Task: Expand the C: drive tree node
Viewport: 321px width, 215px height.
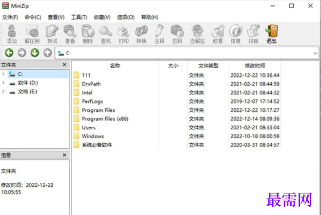Action: tap(3, 74)
